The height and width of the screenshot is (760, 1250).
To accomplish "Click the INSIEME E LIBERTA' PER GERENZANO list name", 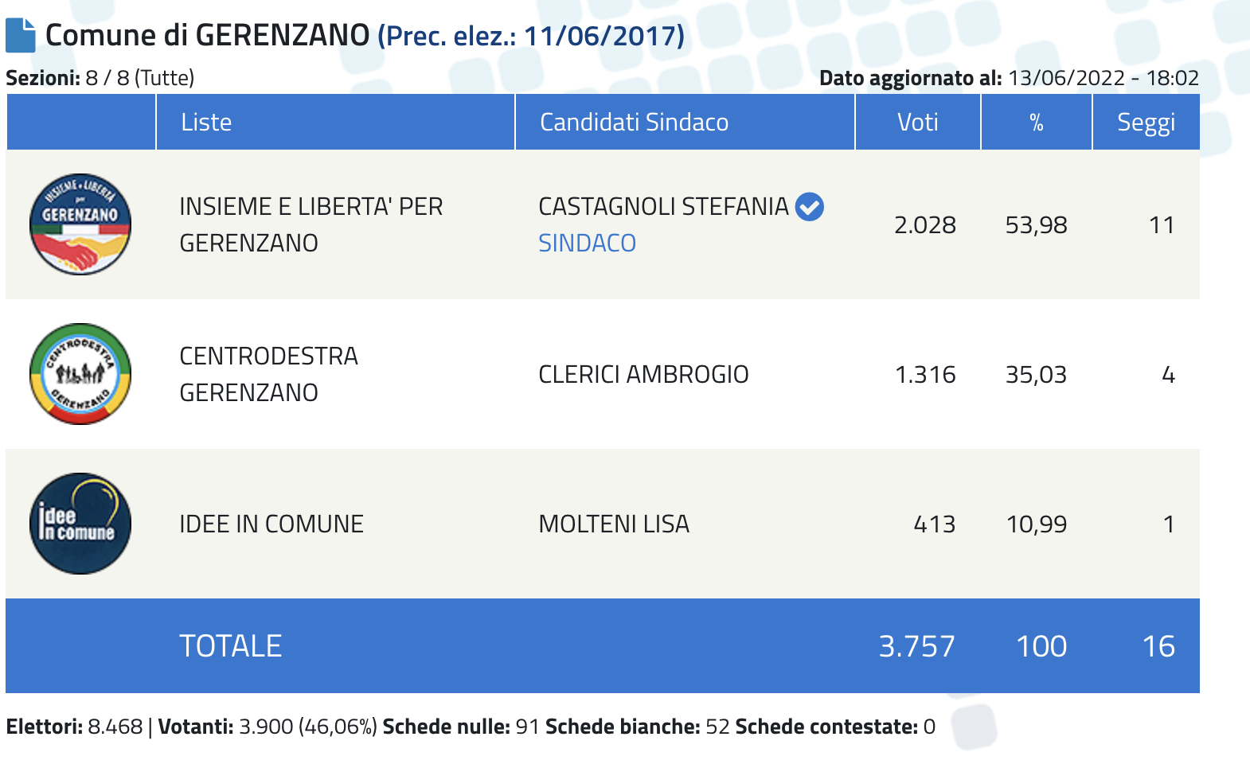I will click(x=311, y=224).
